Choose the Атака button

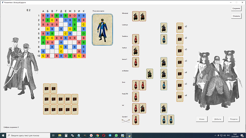pyautogui.click(x=202, y=119)
